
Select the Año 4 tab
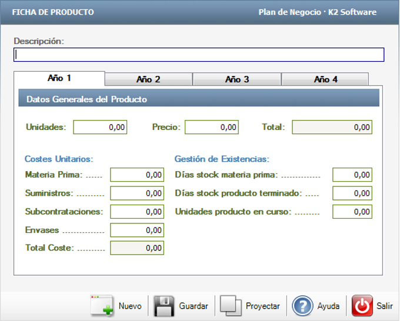click(325, 79)
